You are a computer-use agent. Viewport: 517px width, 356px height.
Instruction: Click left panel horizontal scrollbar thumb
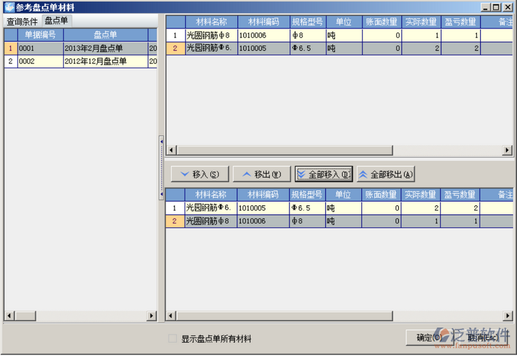[x=25, y=316]
